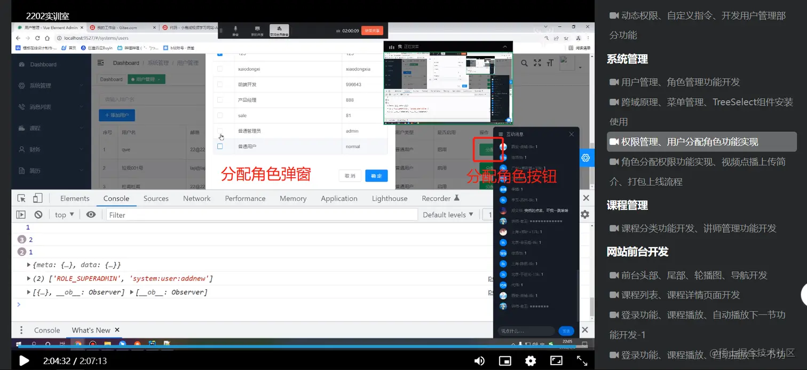The width and height of the screenshot is (807, 370).
Task: Check the 前端开发 role checkbox
Action: click(220, 84)
